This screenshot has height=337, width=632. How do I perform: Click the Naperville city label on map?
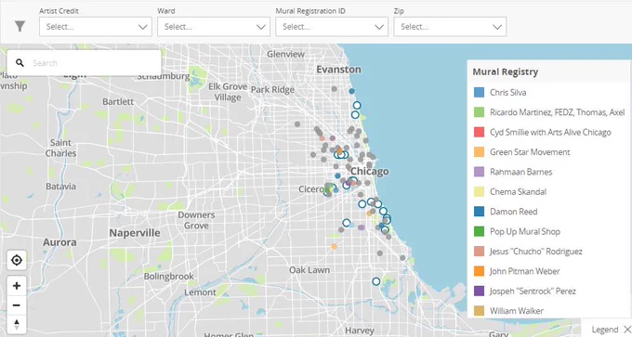click(x=135, y=233)
